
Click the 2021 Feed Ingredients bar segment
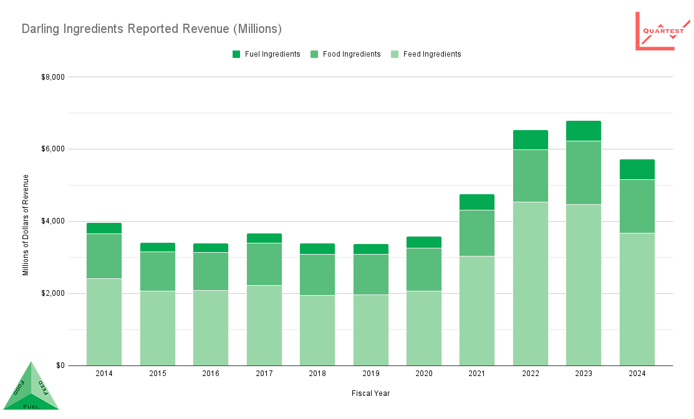pos(476,311)
